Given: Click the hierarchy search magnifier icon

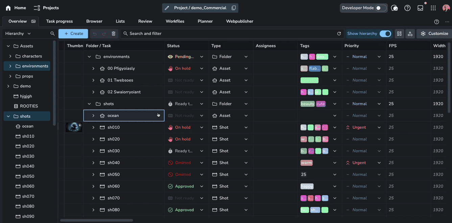Looking at the screenshot, I should [52, 34].
